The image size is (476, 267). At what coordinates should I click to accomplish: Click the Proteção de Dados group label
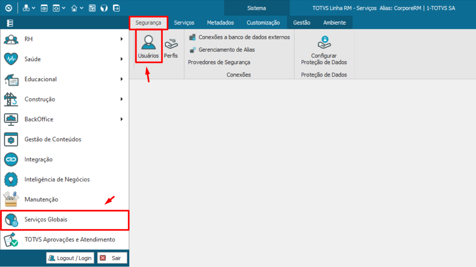[x=324, y=75]
